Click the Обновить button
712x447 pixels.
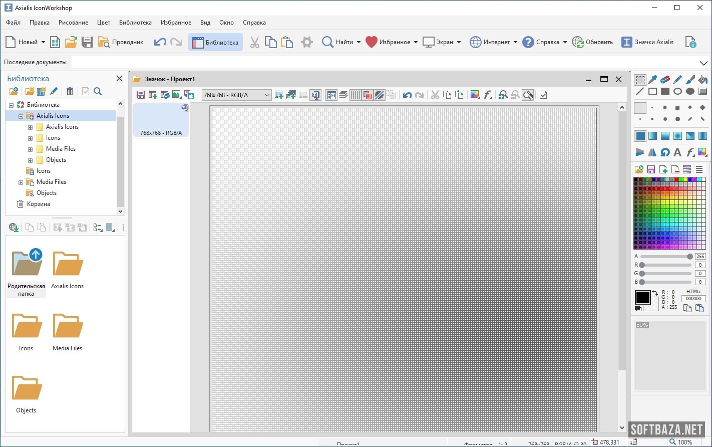point(593,42)
